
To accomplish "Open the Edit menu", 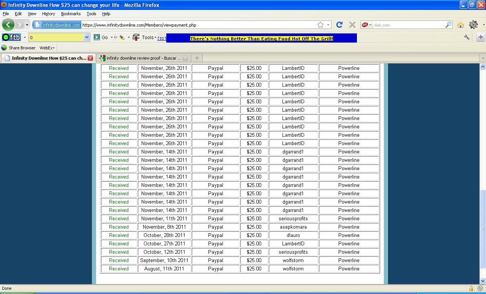I will click(18, 14).
